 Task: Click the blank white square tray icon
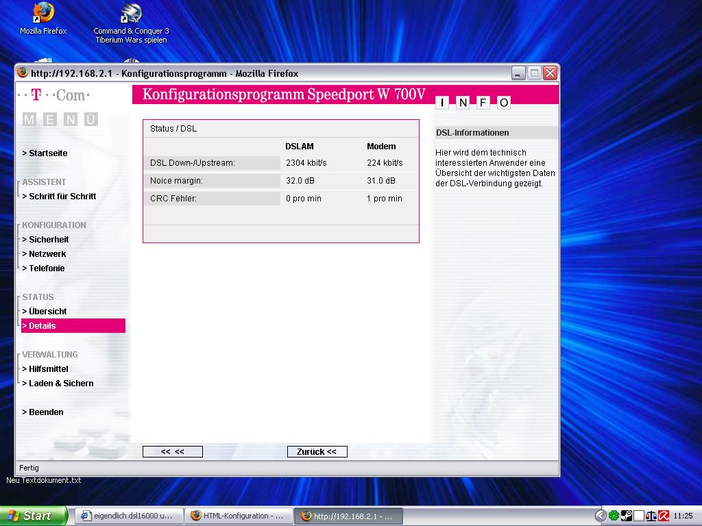pyautogui.click(x=638, y=516)
